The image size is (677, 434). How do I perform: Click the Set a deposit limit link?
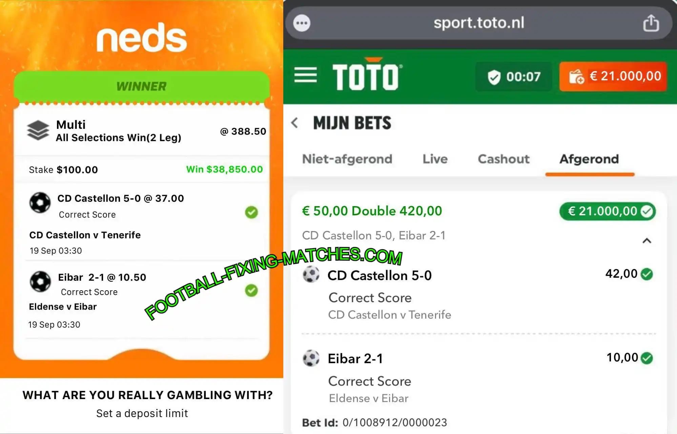click(142, 413)
